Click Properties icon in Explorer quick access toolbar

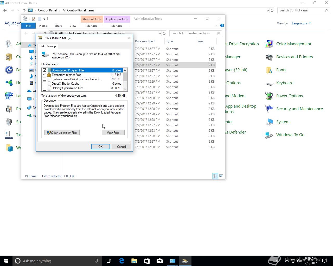(x=34, y=19)
